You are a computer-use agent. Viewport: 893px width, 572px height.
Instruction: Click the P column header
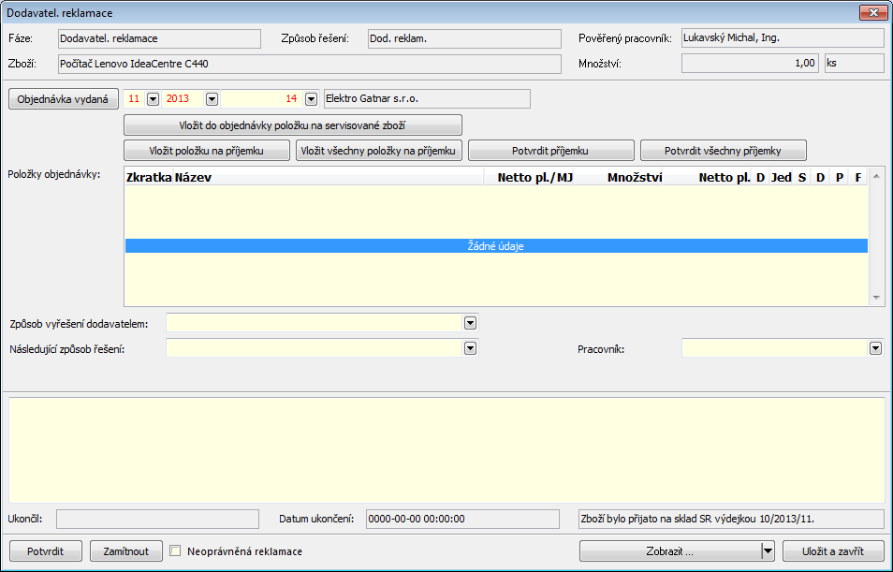click(839, 177)
